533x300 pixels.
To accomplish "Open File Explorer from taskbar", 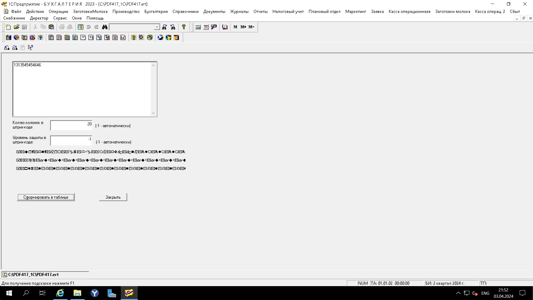I will tap(77, 293).
